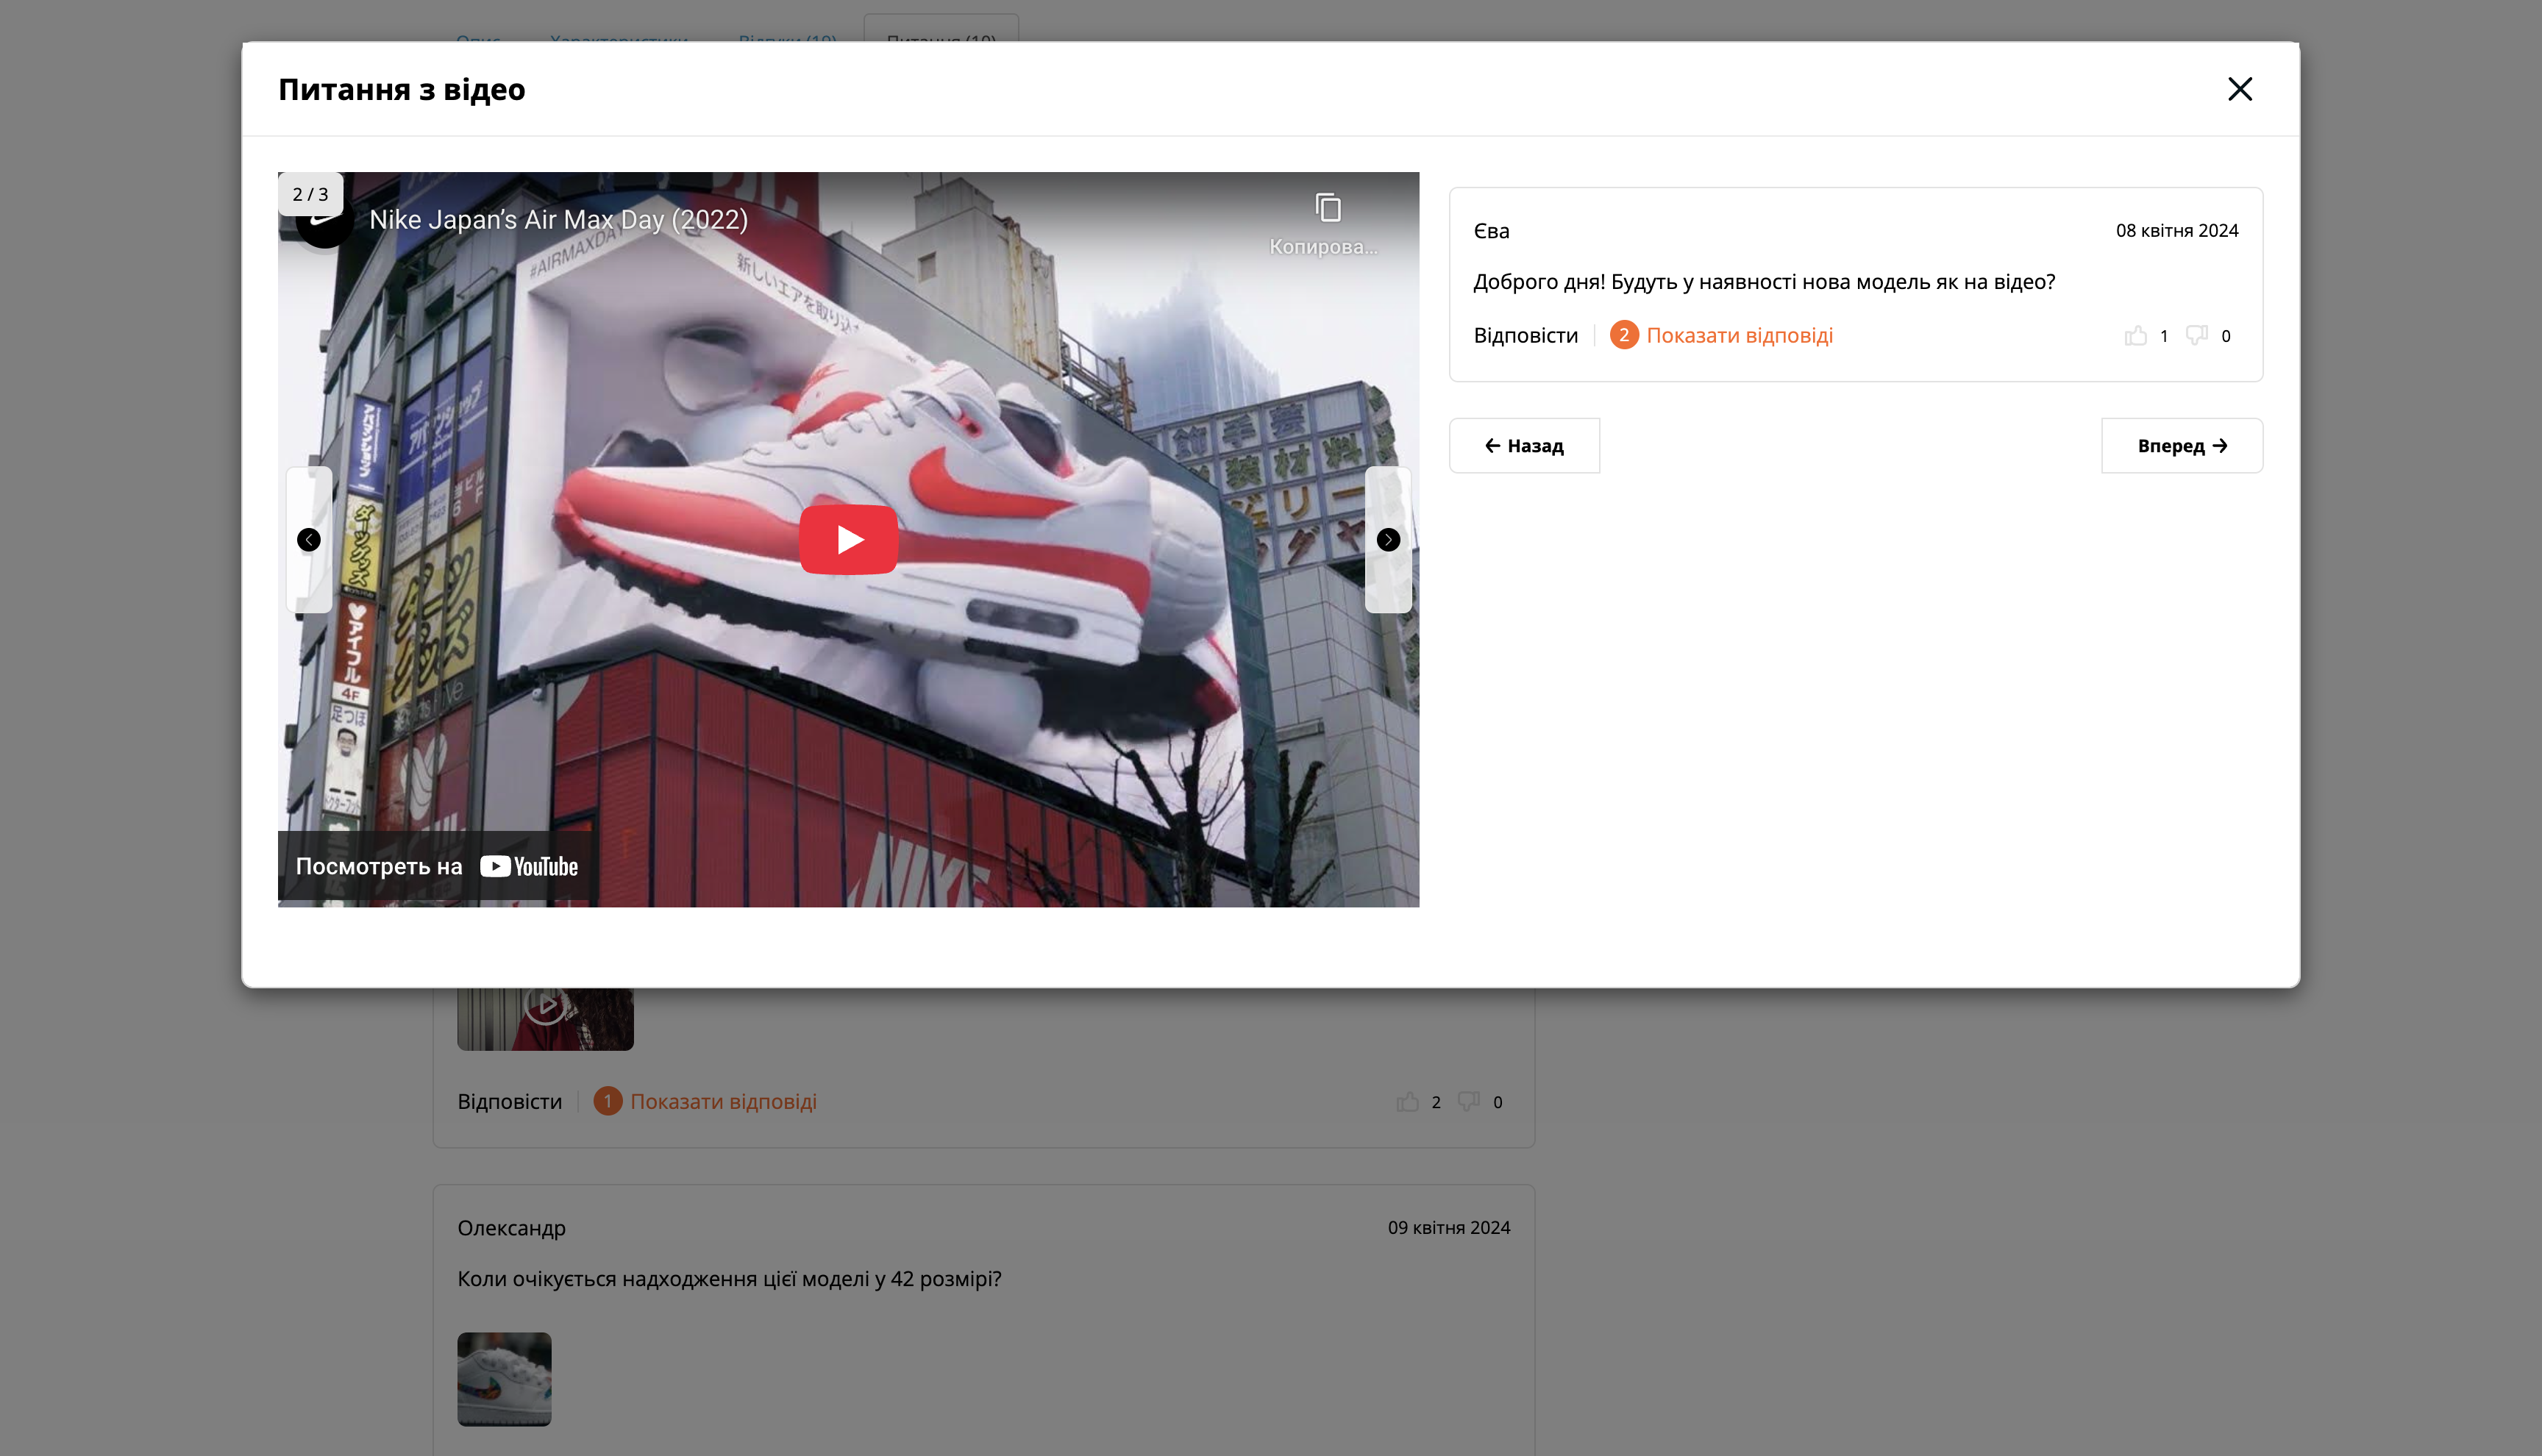This screenshot has height=1456, width=2542.
Task: Open the Nike Japan's Air Max Day title
Action: 558,219
